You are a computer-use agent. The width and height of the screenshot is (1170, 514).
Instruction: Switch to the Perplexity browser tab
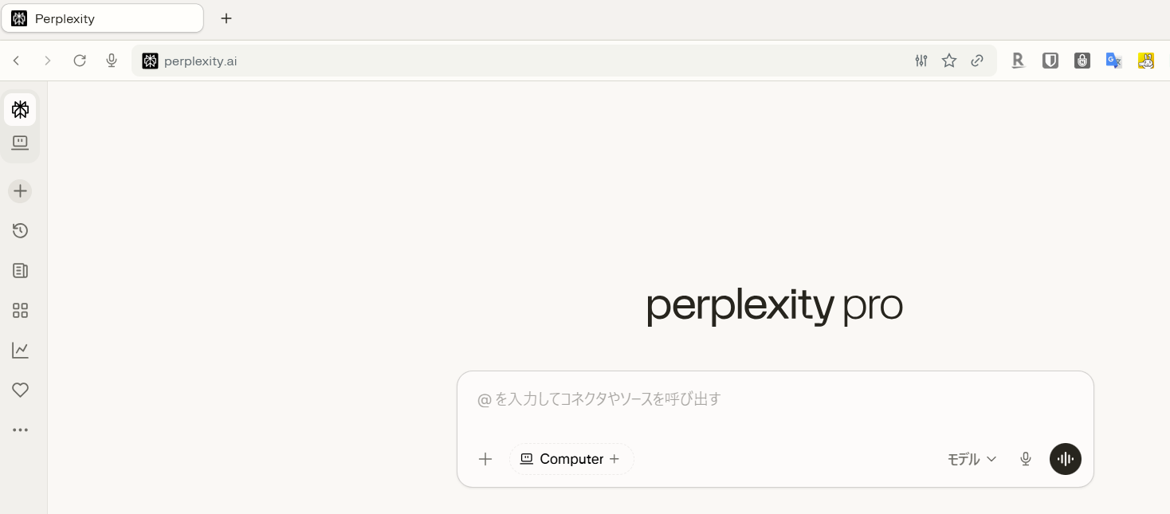click(x=102, y=18)
